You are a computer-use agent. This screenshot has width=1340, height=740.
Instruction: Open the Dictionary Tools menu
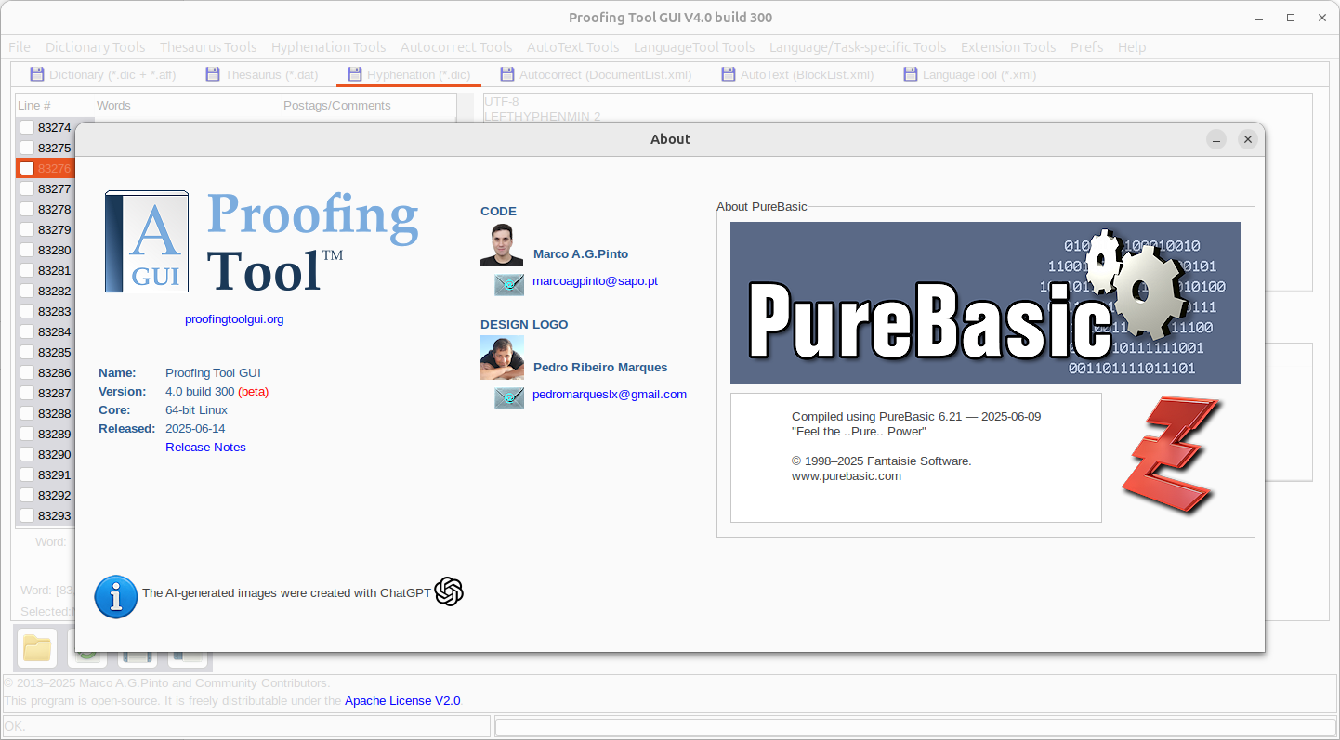coord(95,47)
